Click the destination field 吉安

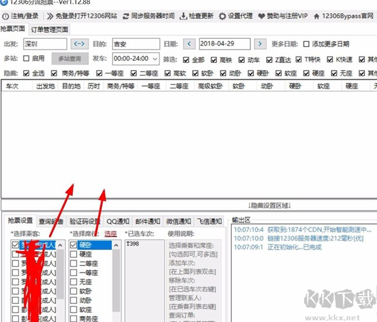coord(136,44)
